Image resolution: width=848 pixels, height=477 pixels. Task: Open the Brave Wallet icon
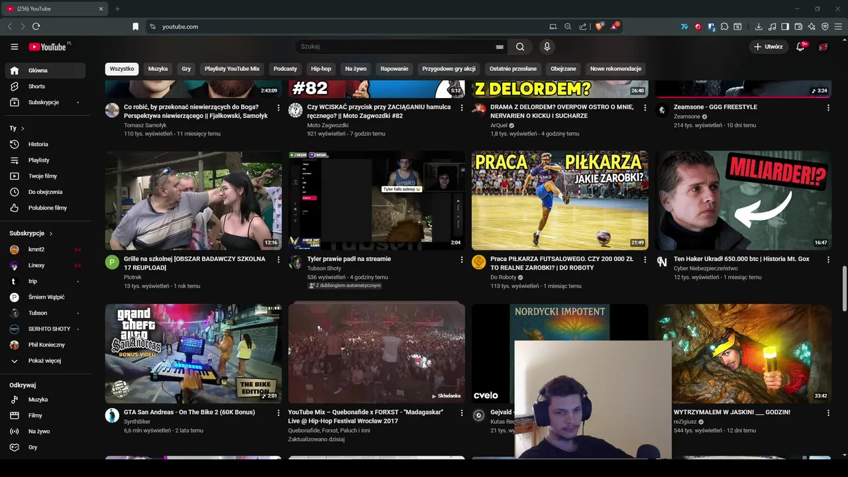[x=798, y=26]
